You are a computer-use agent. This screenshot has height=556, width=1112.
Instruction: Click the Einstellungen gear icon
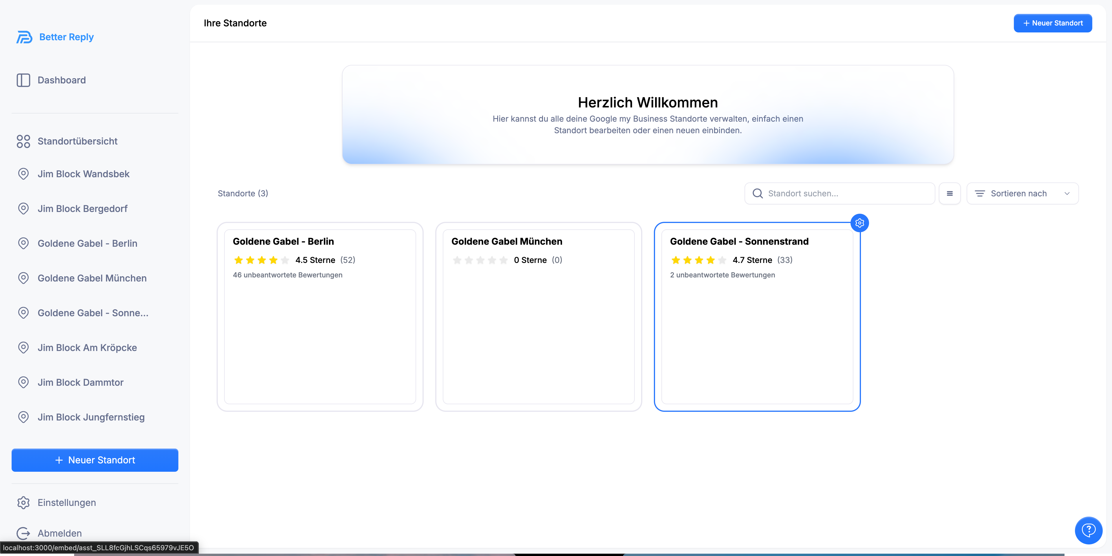coord(23,502)
